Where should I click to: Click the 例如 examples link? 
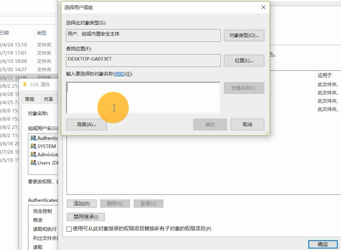click(x=119, y=74)
